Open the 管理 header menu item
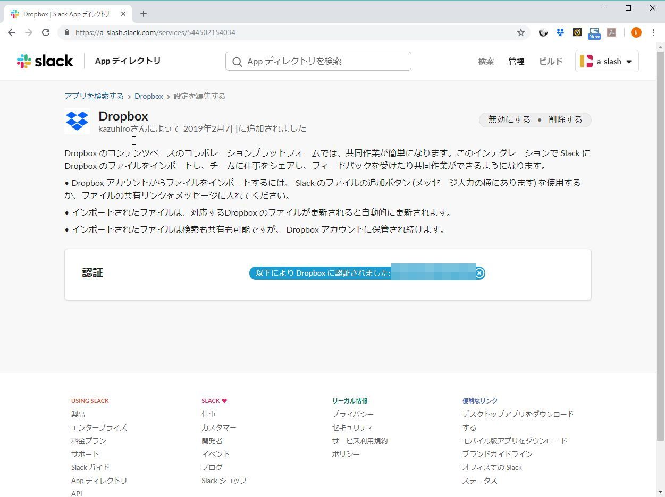This screenshot has width=665, height=497. click(516, 61)
